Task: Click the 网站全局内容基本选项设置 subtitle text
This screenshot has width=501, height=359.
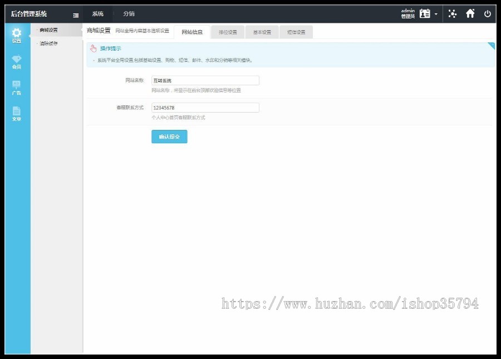Action: [142, 31]
